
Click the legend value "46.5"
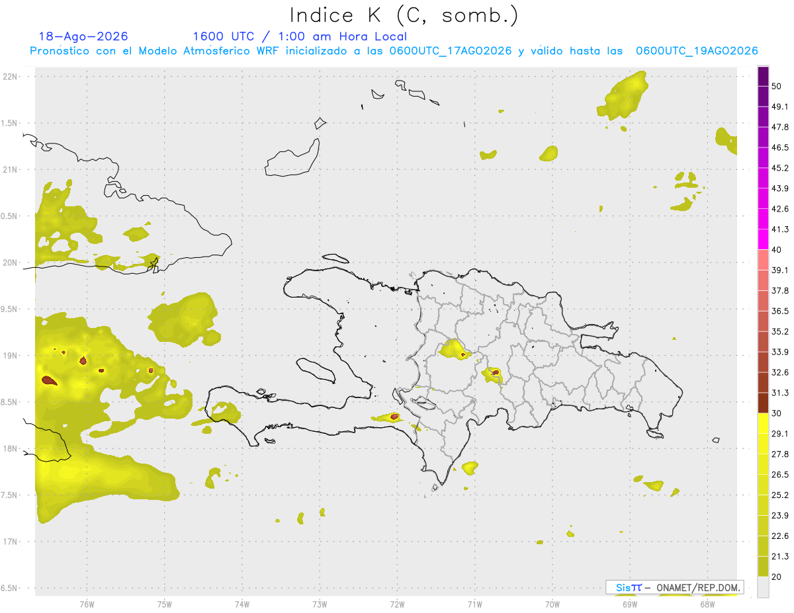pyautogui.click(x=780, y=148)
